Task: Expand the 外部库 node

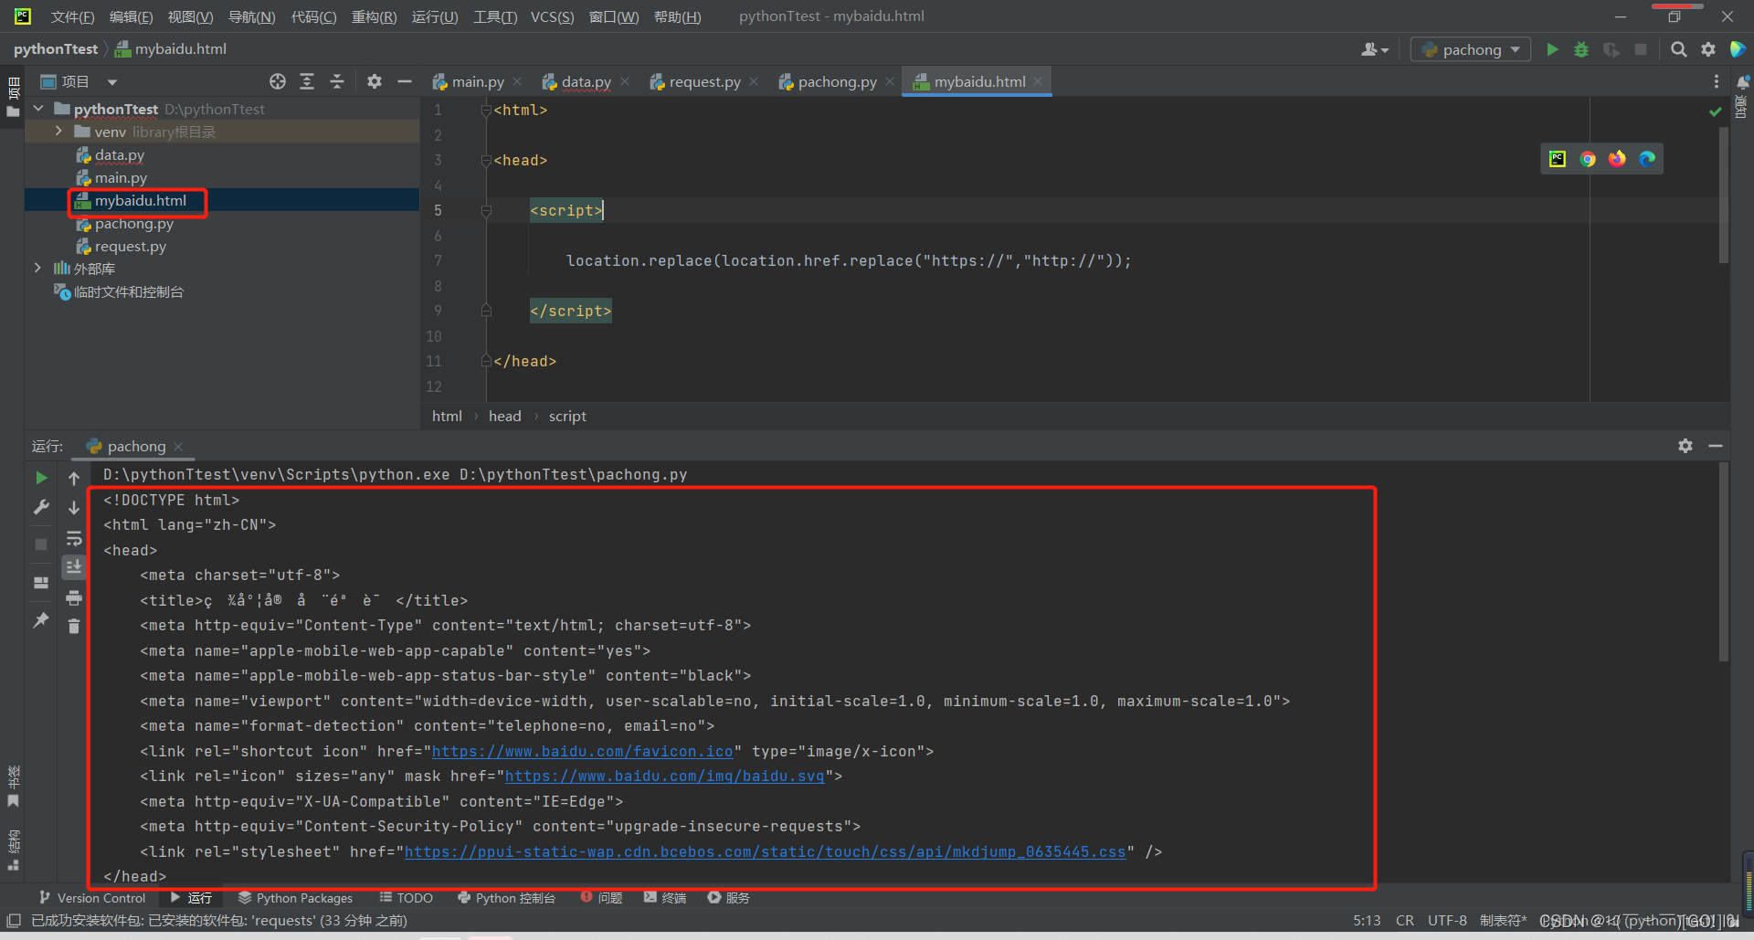Action: pos(38,269)
